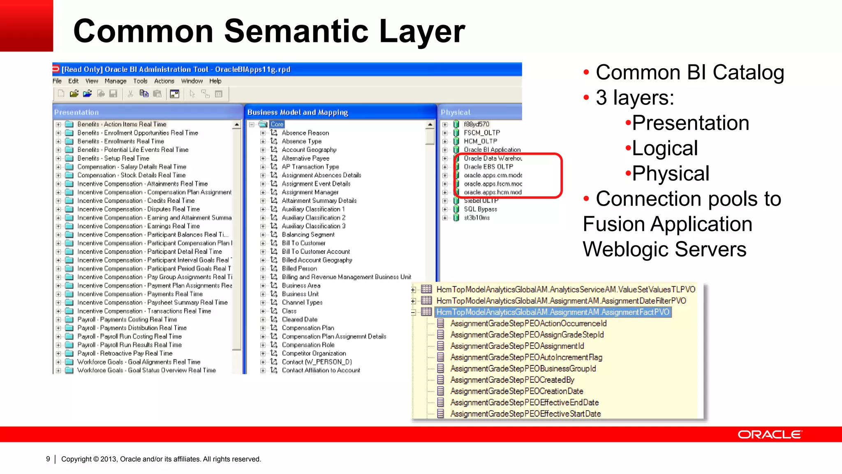Select the AssignmentGradeStepPEOCreatedBy column
Screen dimensions: 842x474
(x=512, y=380)
